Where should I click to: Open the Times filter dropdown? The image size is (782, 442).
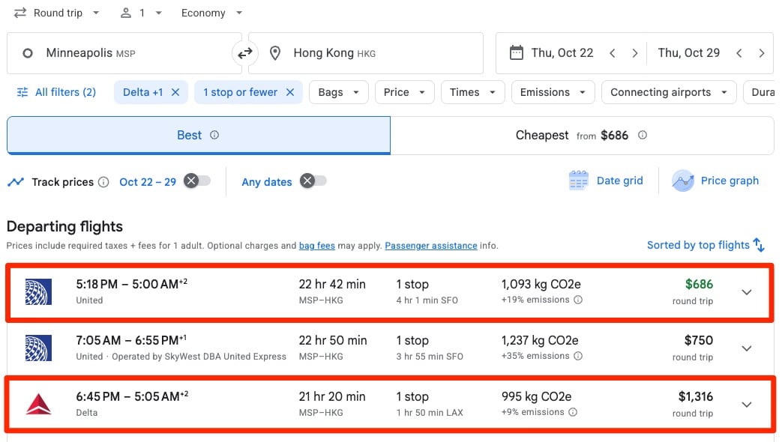pyautogui.click(x=473, y=92)
